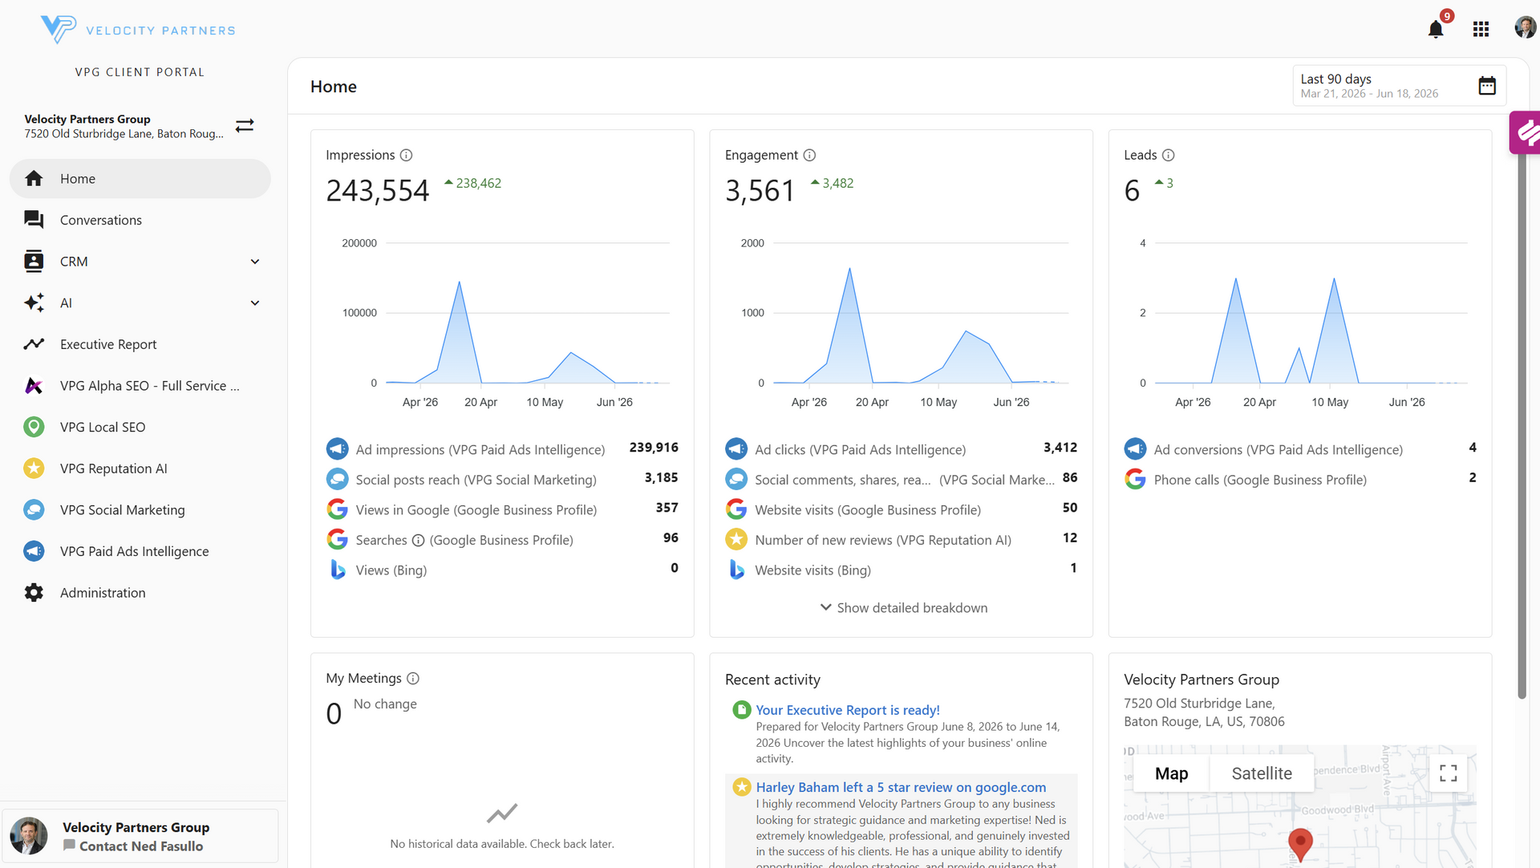
Task: Show info tooltip for Leads
Action: point(1169,155)
